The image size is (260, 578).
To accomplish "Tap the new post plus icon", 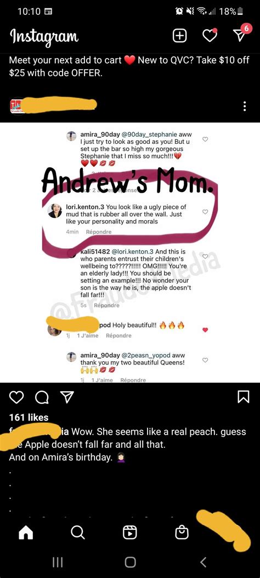I will (179, 36).
